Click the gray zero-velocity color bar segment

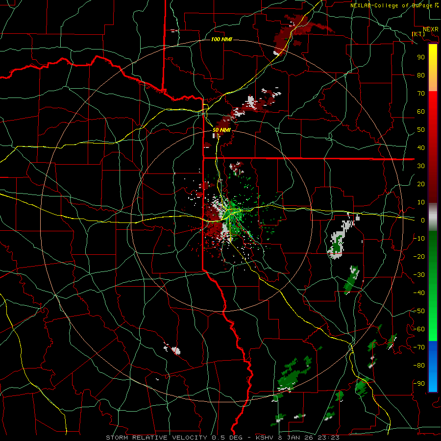433,217
